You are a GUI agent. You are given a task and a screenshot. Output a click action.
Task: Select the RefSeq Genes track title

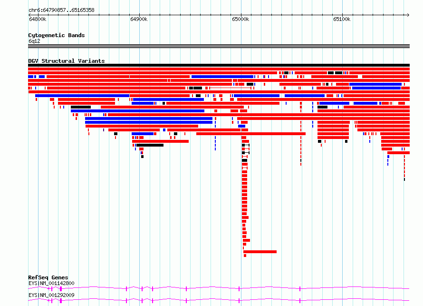point(48,277)
